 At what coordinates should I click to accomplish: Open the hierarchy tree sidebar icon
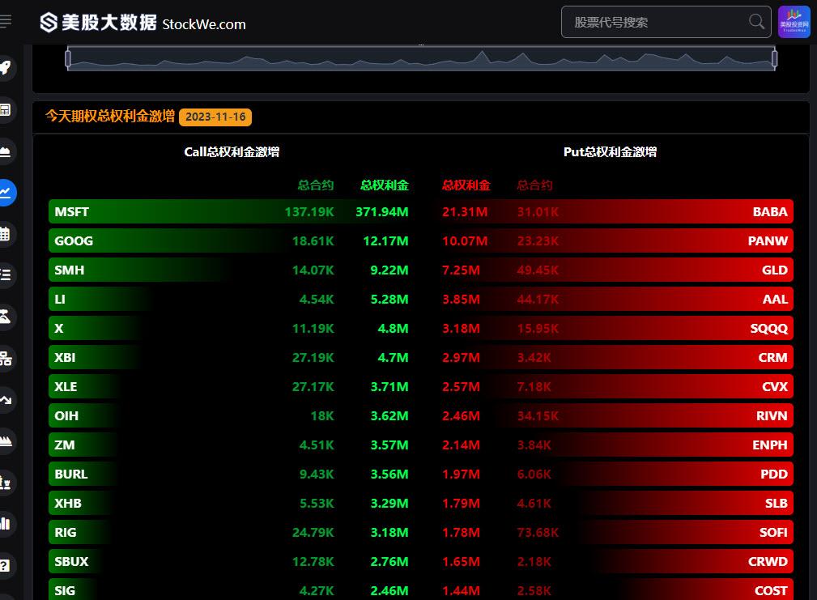click(x=5, y=359)
